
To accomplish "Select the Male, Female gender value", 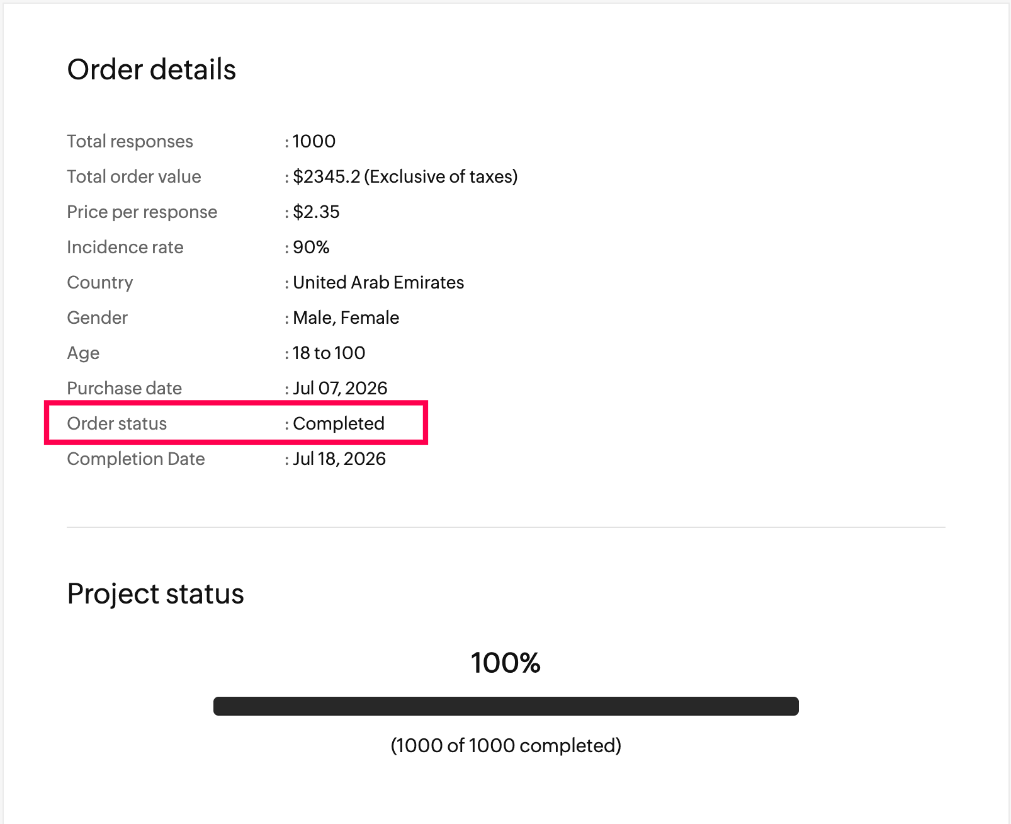I will tap(346, 318).
